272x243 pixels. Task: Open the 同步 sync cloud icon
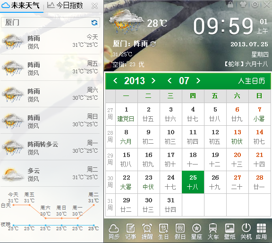(x=114, y=232)
